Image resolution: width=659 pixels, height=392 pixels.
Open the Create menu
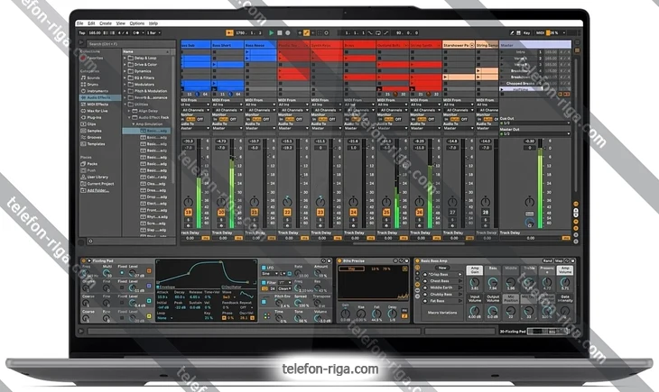(106, 23)
